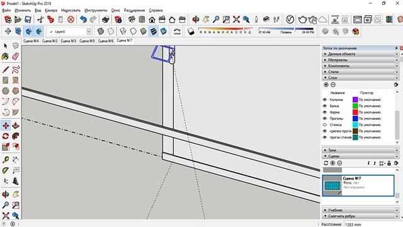Screen dimensions: 403x227
Task: Select the Protractor tool
Action: click(x=6, y=170)
